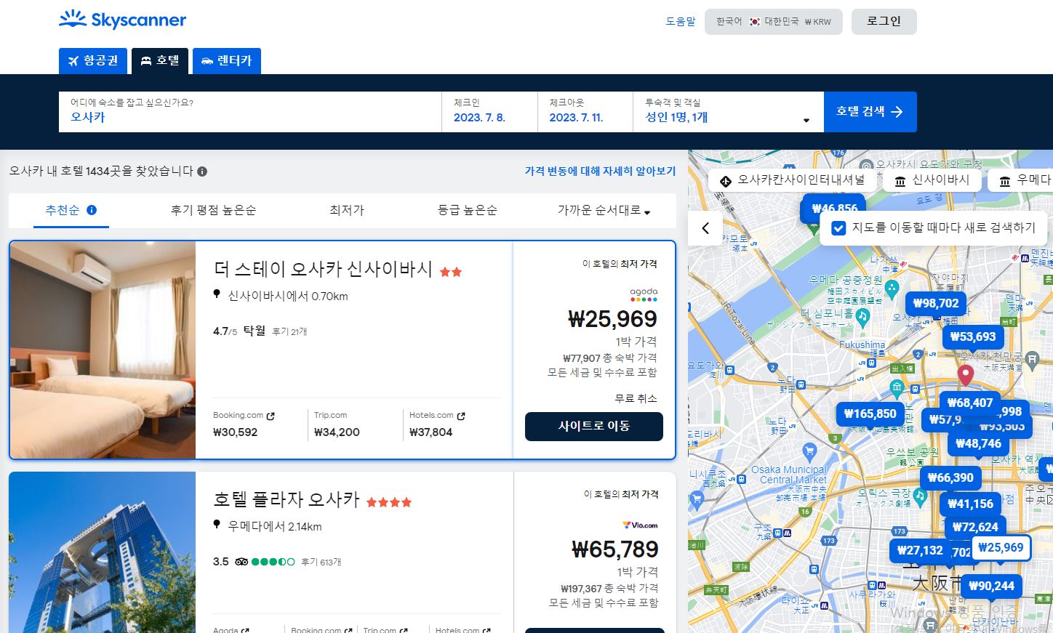Open hotel title 더 스테이 오사카 신사이바시
The height and width of the screenshot is (633, 1053).
pyautogui.click(x=323, y=270)
